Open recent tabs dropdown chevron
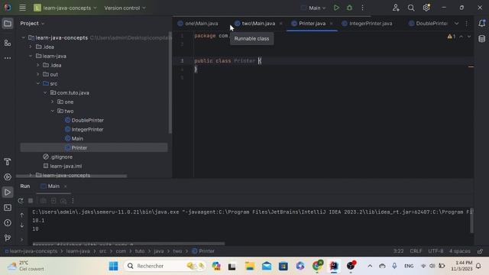The height and width of the screenshot is (275, 489). (456, 24)
